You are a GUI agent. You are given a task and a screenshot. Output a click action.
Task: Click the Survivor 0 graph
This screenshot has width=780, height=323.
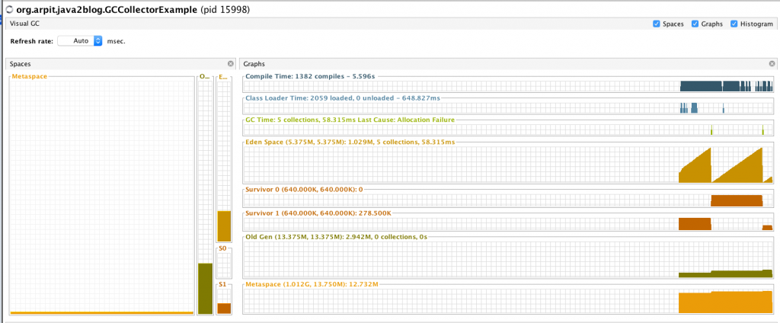coord(508,199)
